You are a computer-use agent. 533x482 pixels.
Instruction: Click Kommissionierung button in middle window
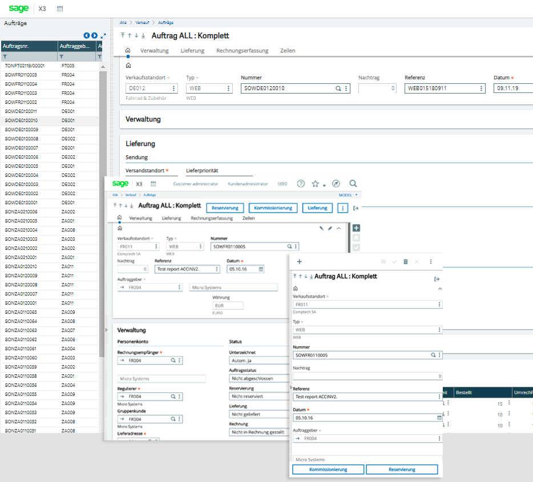coord(273,208)
